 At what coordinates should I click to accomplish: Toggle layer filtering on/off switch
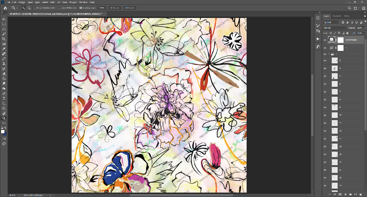click(365, 22)
